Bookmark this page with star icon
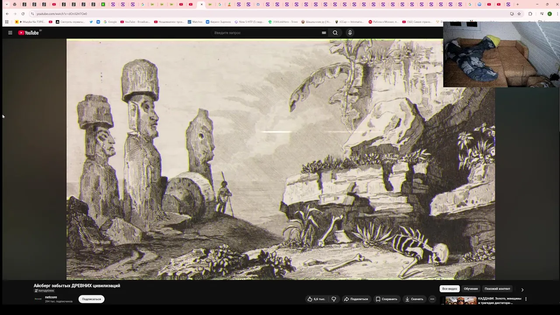 point(519,14)
